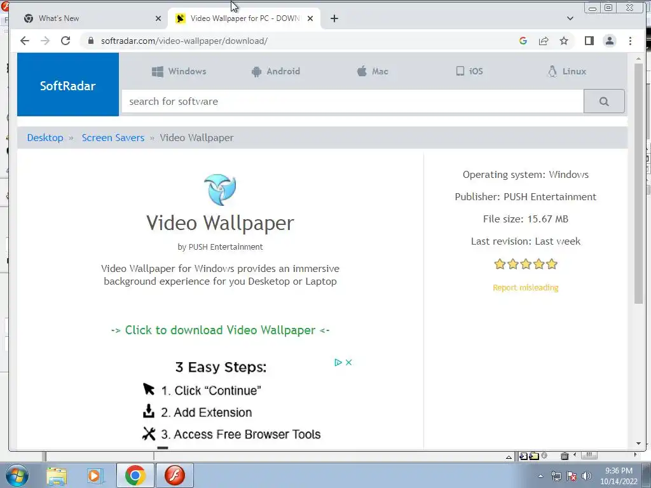Click the Chrome taskbar icon
Viewport: 651px width, 488px height.
(135, 475)
